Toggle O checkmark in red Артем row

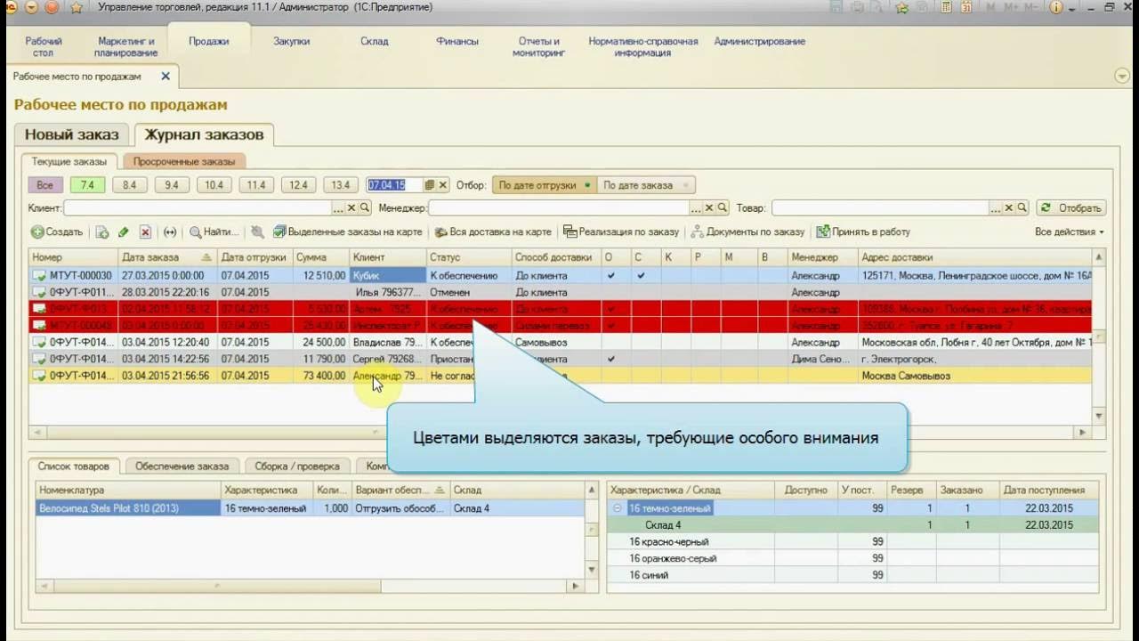click(x=610, y=309)
